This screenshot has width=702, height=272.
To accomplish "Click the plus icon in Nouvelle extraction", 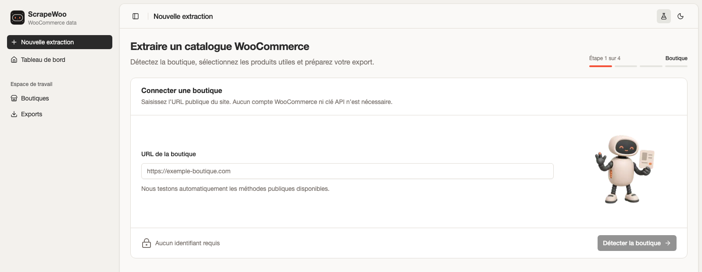I will click(x=14, y=42).
